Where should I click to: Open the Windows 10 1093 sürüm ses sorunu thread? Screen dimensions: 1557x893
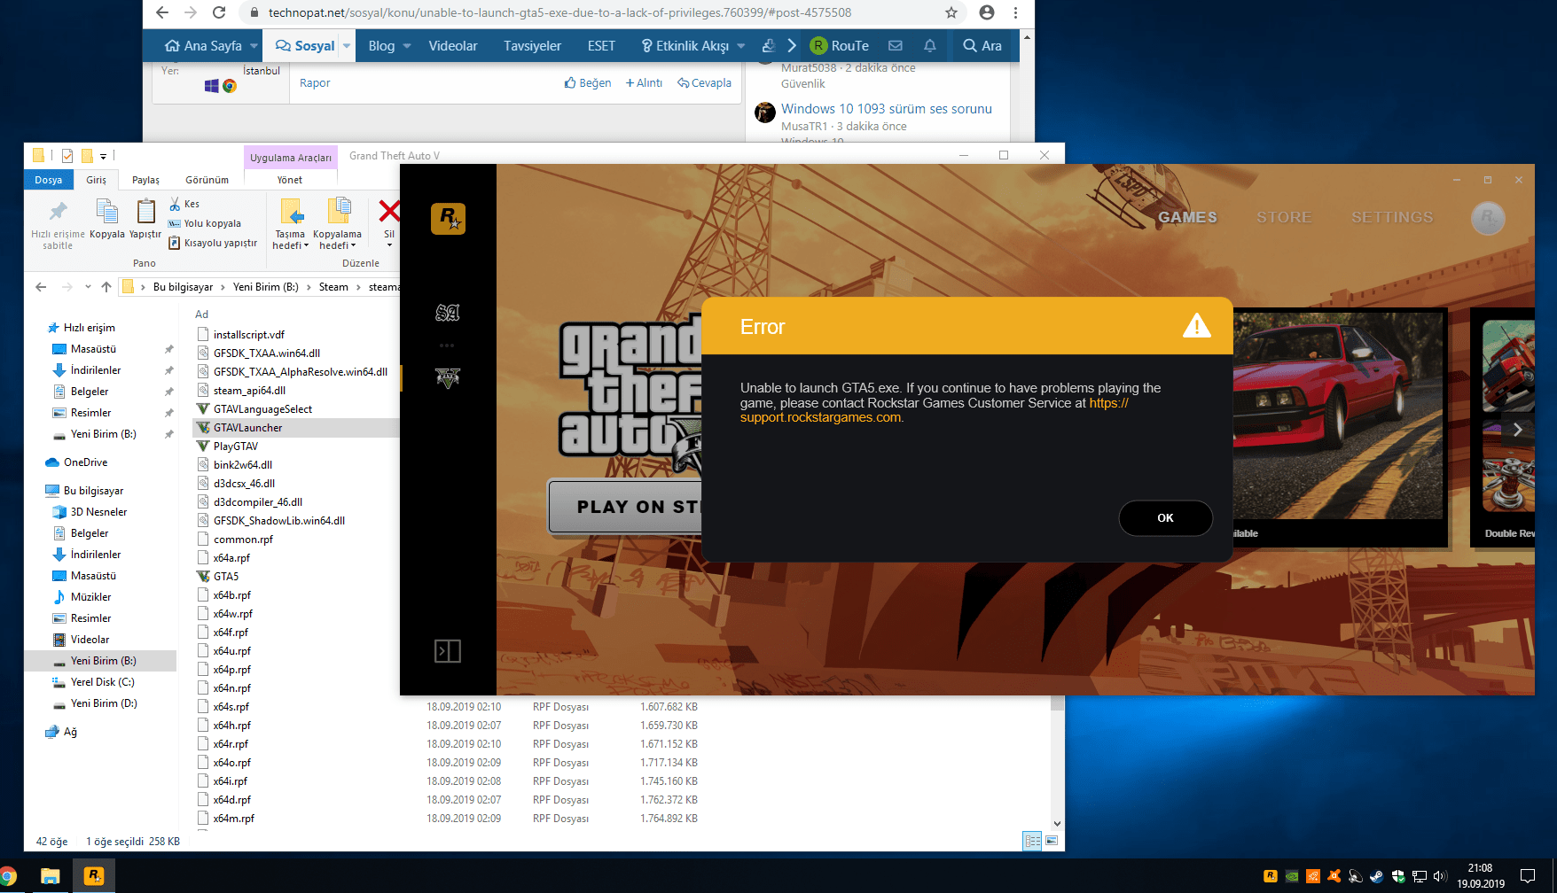[887, 109]
